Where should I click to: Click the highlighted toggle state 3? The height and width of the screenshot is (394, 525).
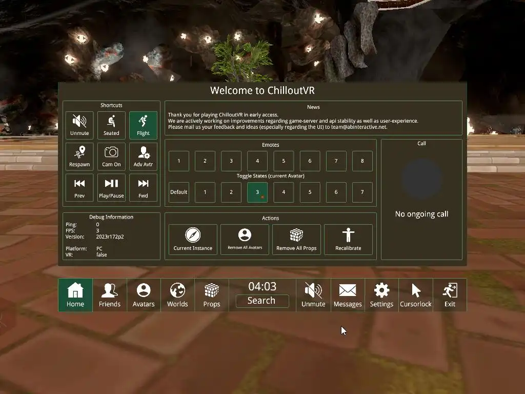pos(257,192)
